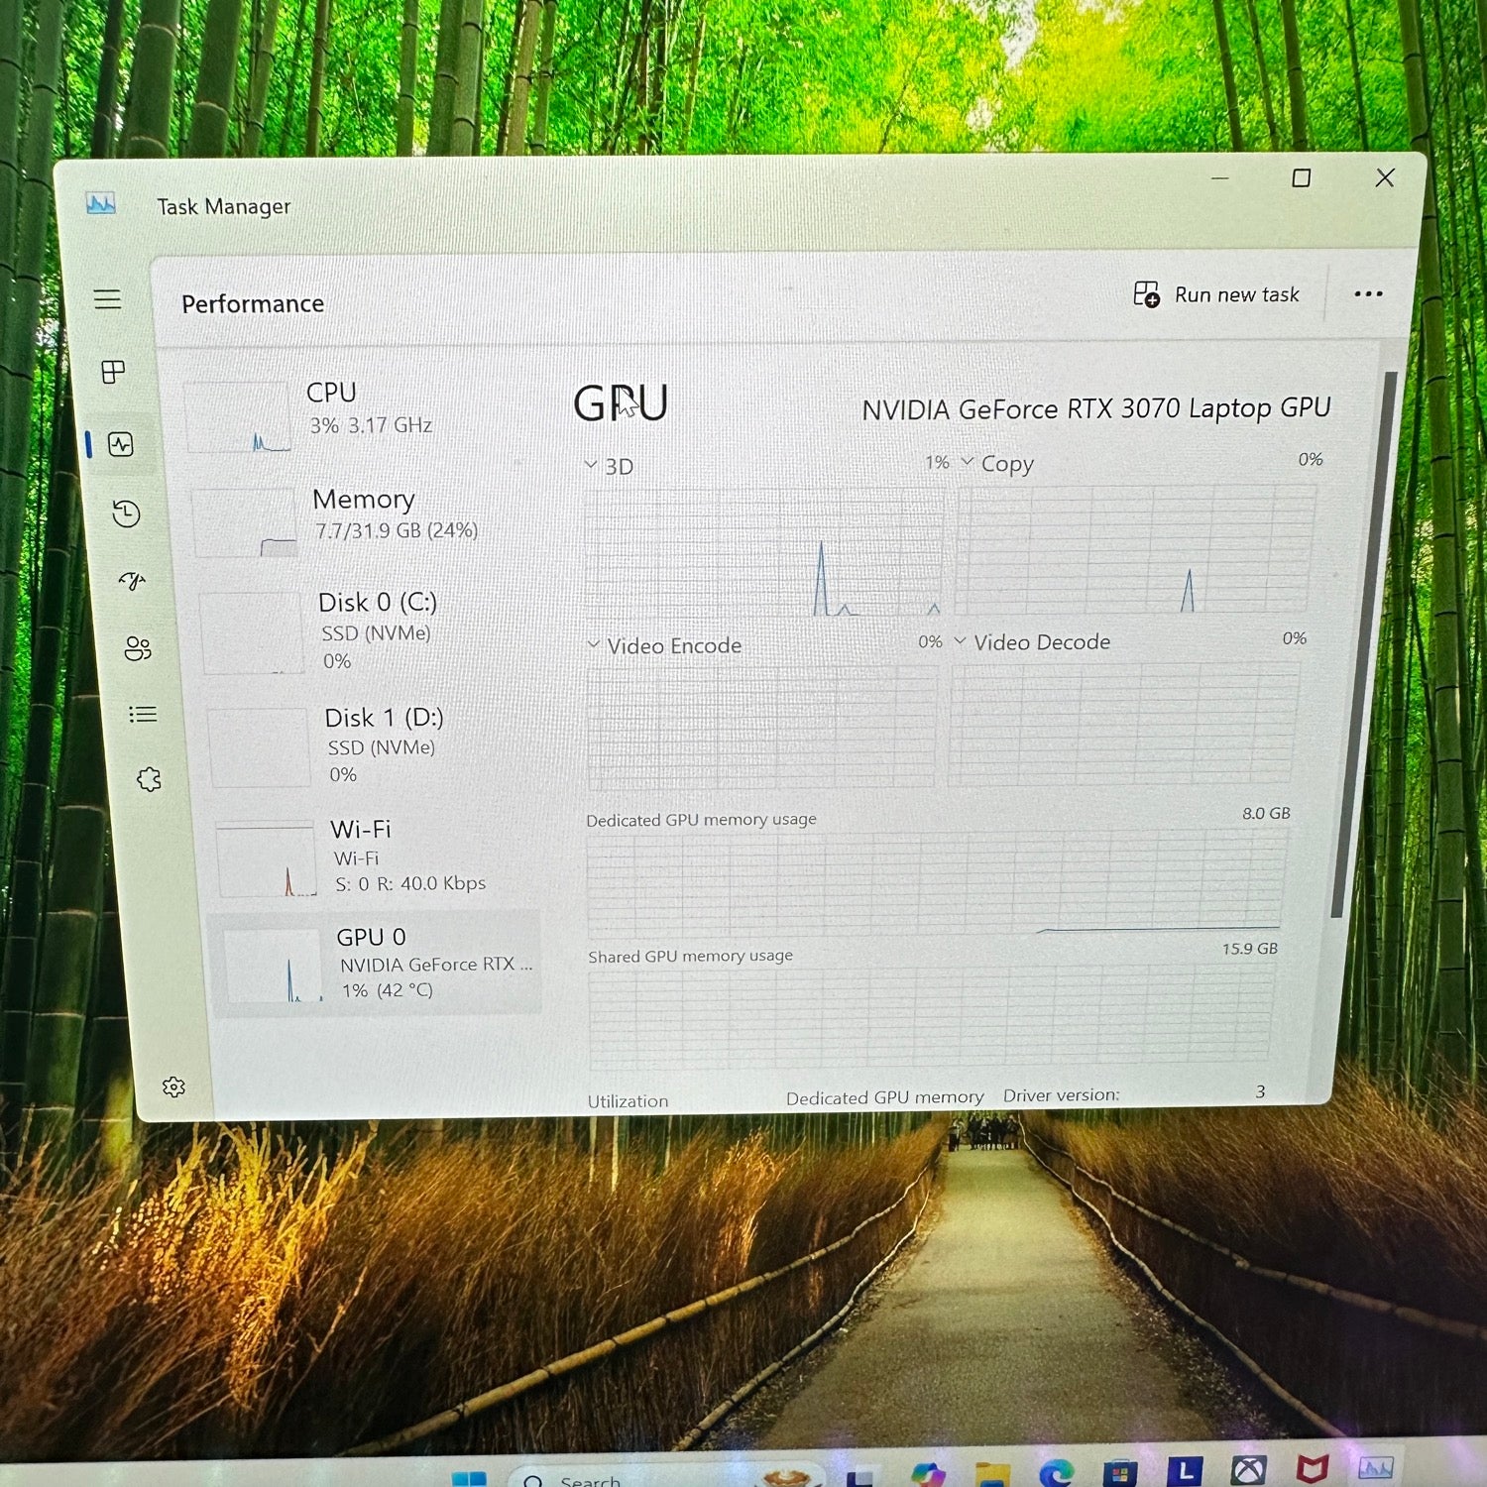The width and height of the screenshot is (1487, 1487).
Task: Open the Video Decode graph dropdown
Action: coord(960,641)
